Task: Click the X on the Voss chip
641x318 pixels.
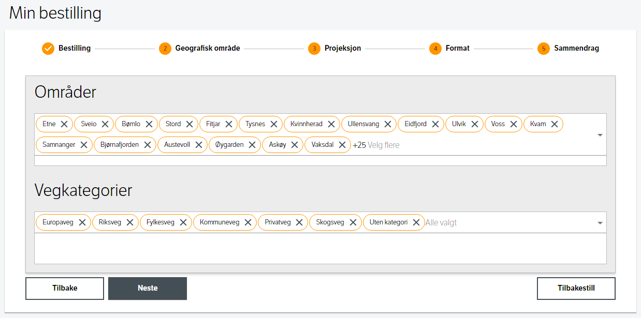Action: pyautogui.click(x=513, y=124)
